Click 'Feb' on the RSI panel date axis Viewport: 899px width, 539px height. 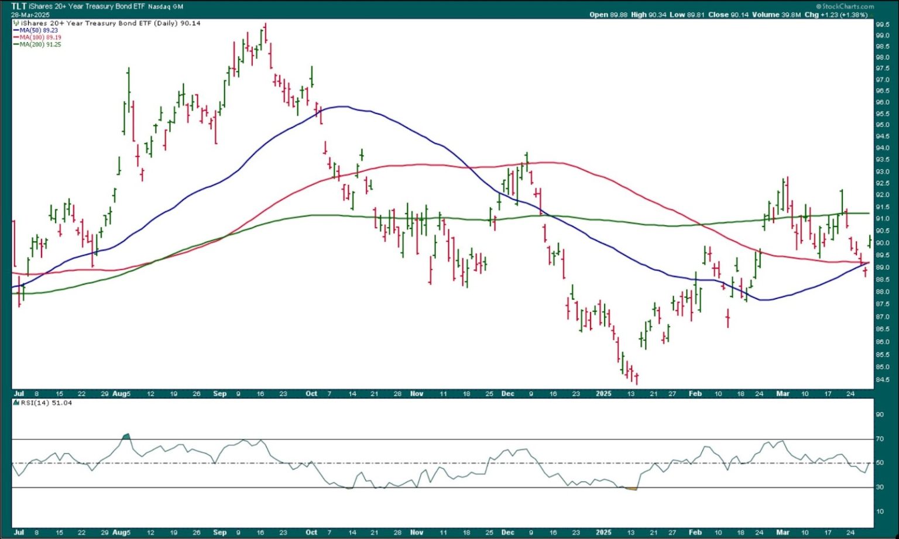click(695, 533)
